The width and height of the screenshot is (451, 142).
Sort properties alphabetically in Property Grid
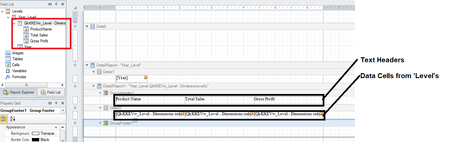[12, 119]
